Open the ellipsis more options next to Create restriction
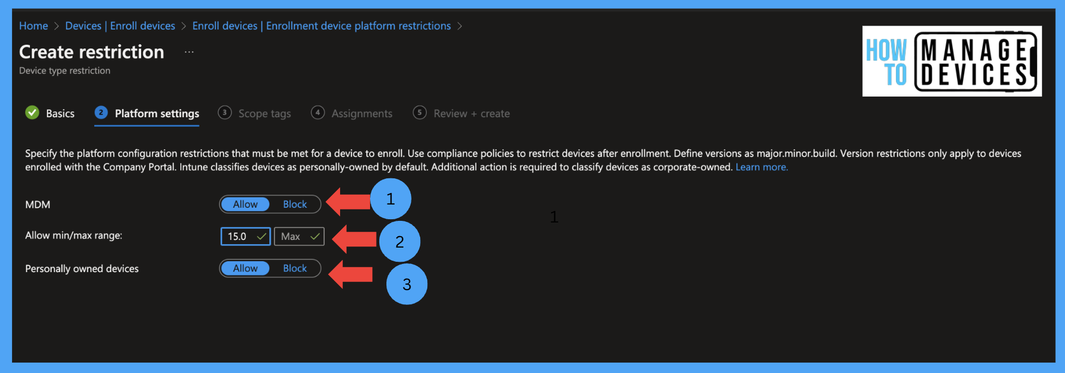1065x373 pixels. 189,52
